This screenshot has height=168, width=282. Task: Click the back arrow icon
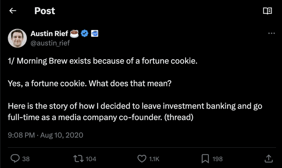[13, 11]
